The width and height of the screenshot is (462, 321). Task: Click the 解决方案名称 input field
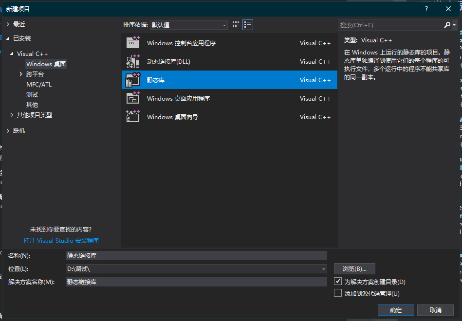(196, 282)
